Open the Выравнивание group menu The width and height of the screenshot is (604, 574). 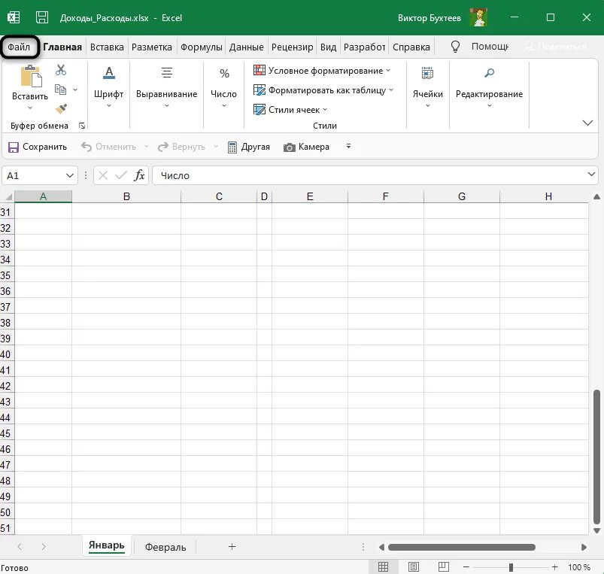coord(166,88)
